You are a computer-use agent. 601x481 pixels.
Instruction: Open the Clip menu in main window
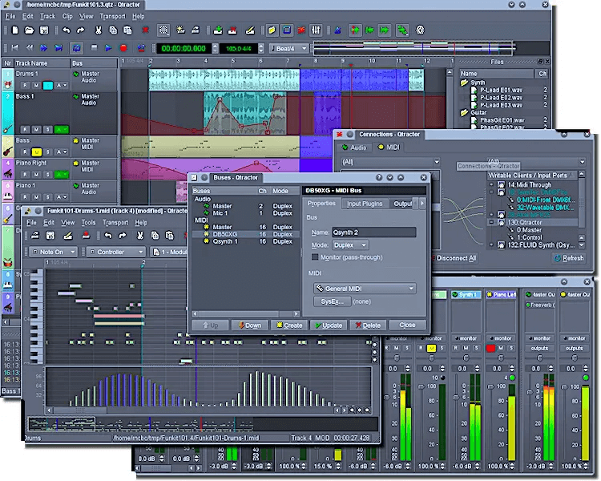67,16
